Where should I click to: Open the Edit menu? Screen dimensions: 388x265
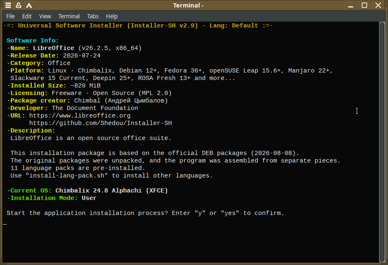pos(27,16)
